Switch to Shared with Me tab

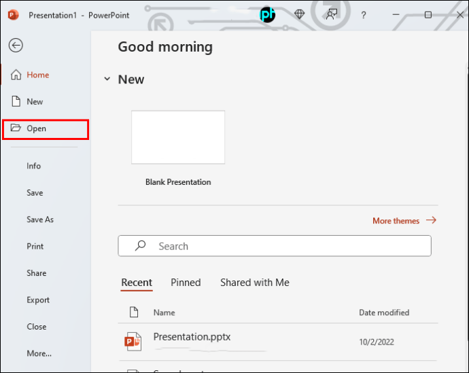[x=254, y=283]
